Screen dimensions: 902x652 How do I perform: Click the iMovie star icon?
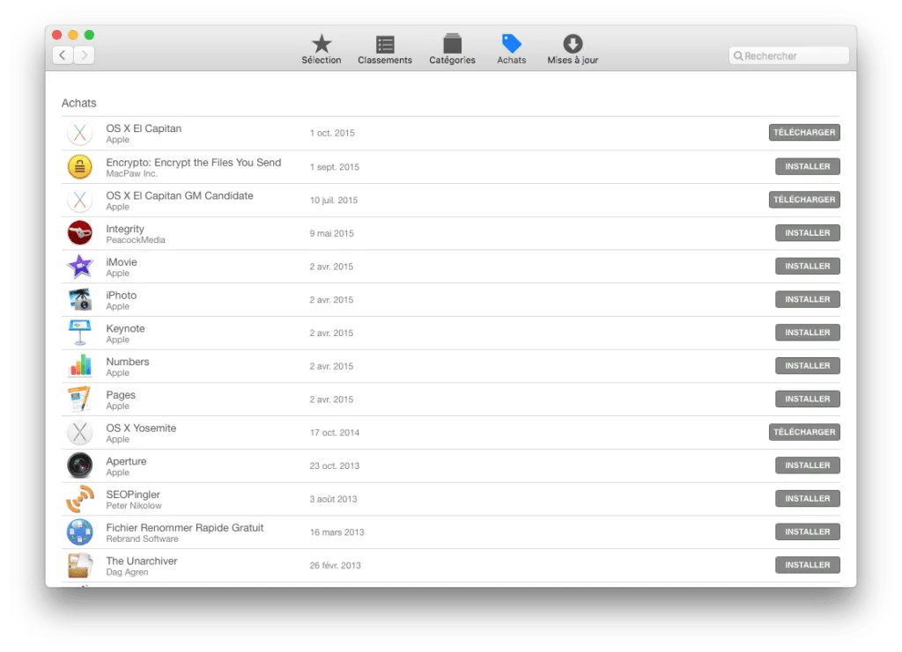pos(80,267)
